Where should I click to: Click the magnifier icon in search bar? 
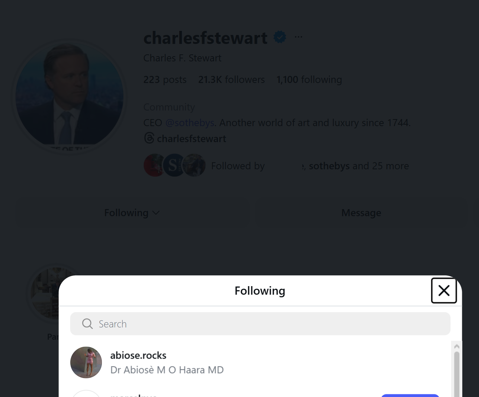[87, 324]
